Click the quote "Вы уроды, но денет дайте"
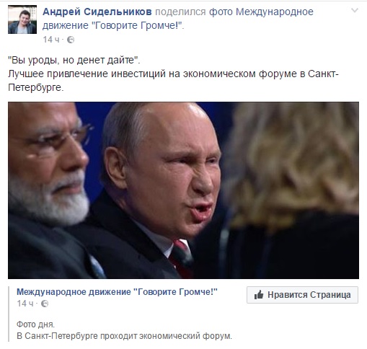367x349 pixels. pos(74,60)
